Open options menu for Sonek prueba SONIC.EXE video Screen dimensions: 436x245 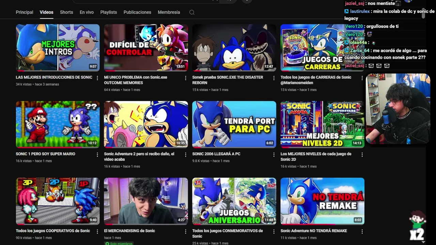(274, 78)
